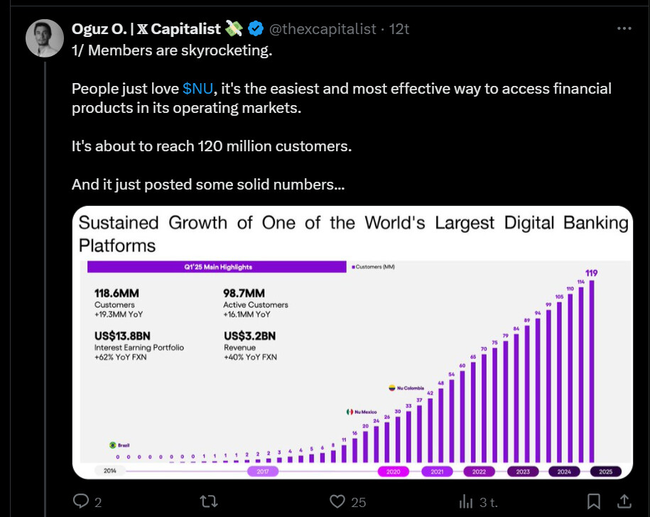This screenshot has height=517, width=650.
Task: Click the share upload icon
Action: (x=624, y=501)
